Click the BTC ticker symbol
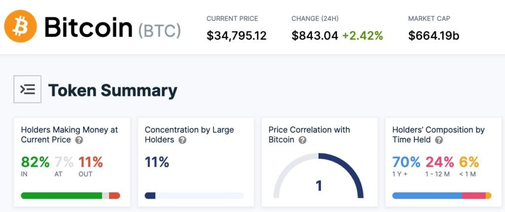 click(159, 30)
